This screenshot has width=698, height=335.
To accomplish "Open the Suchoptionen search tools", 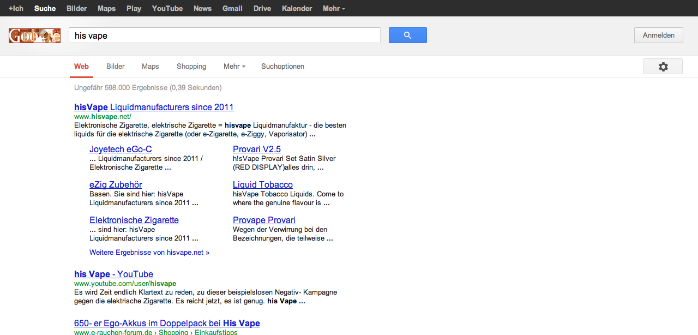I will point(282,67).
